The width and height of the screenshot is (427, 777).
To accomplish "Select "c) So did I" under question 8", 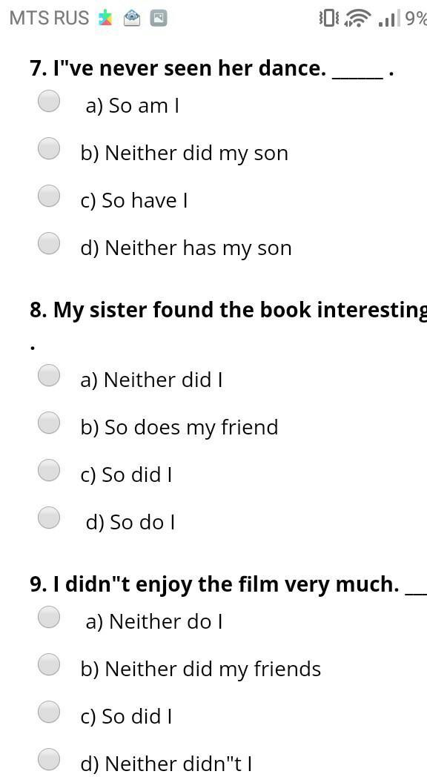I will click(49, 470).
